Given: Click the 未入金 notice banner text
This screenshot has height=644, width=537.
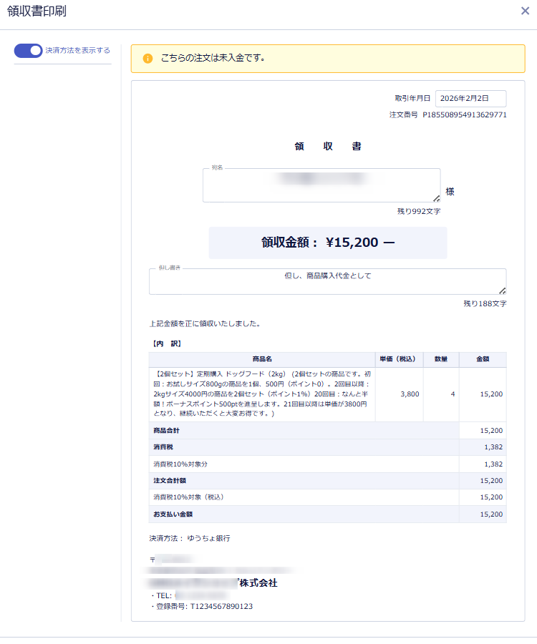Looking at the screenshot, I should point(213,58).
